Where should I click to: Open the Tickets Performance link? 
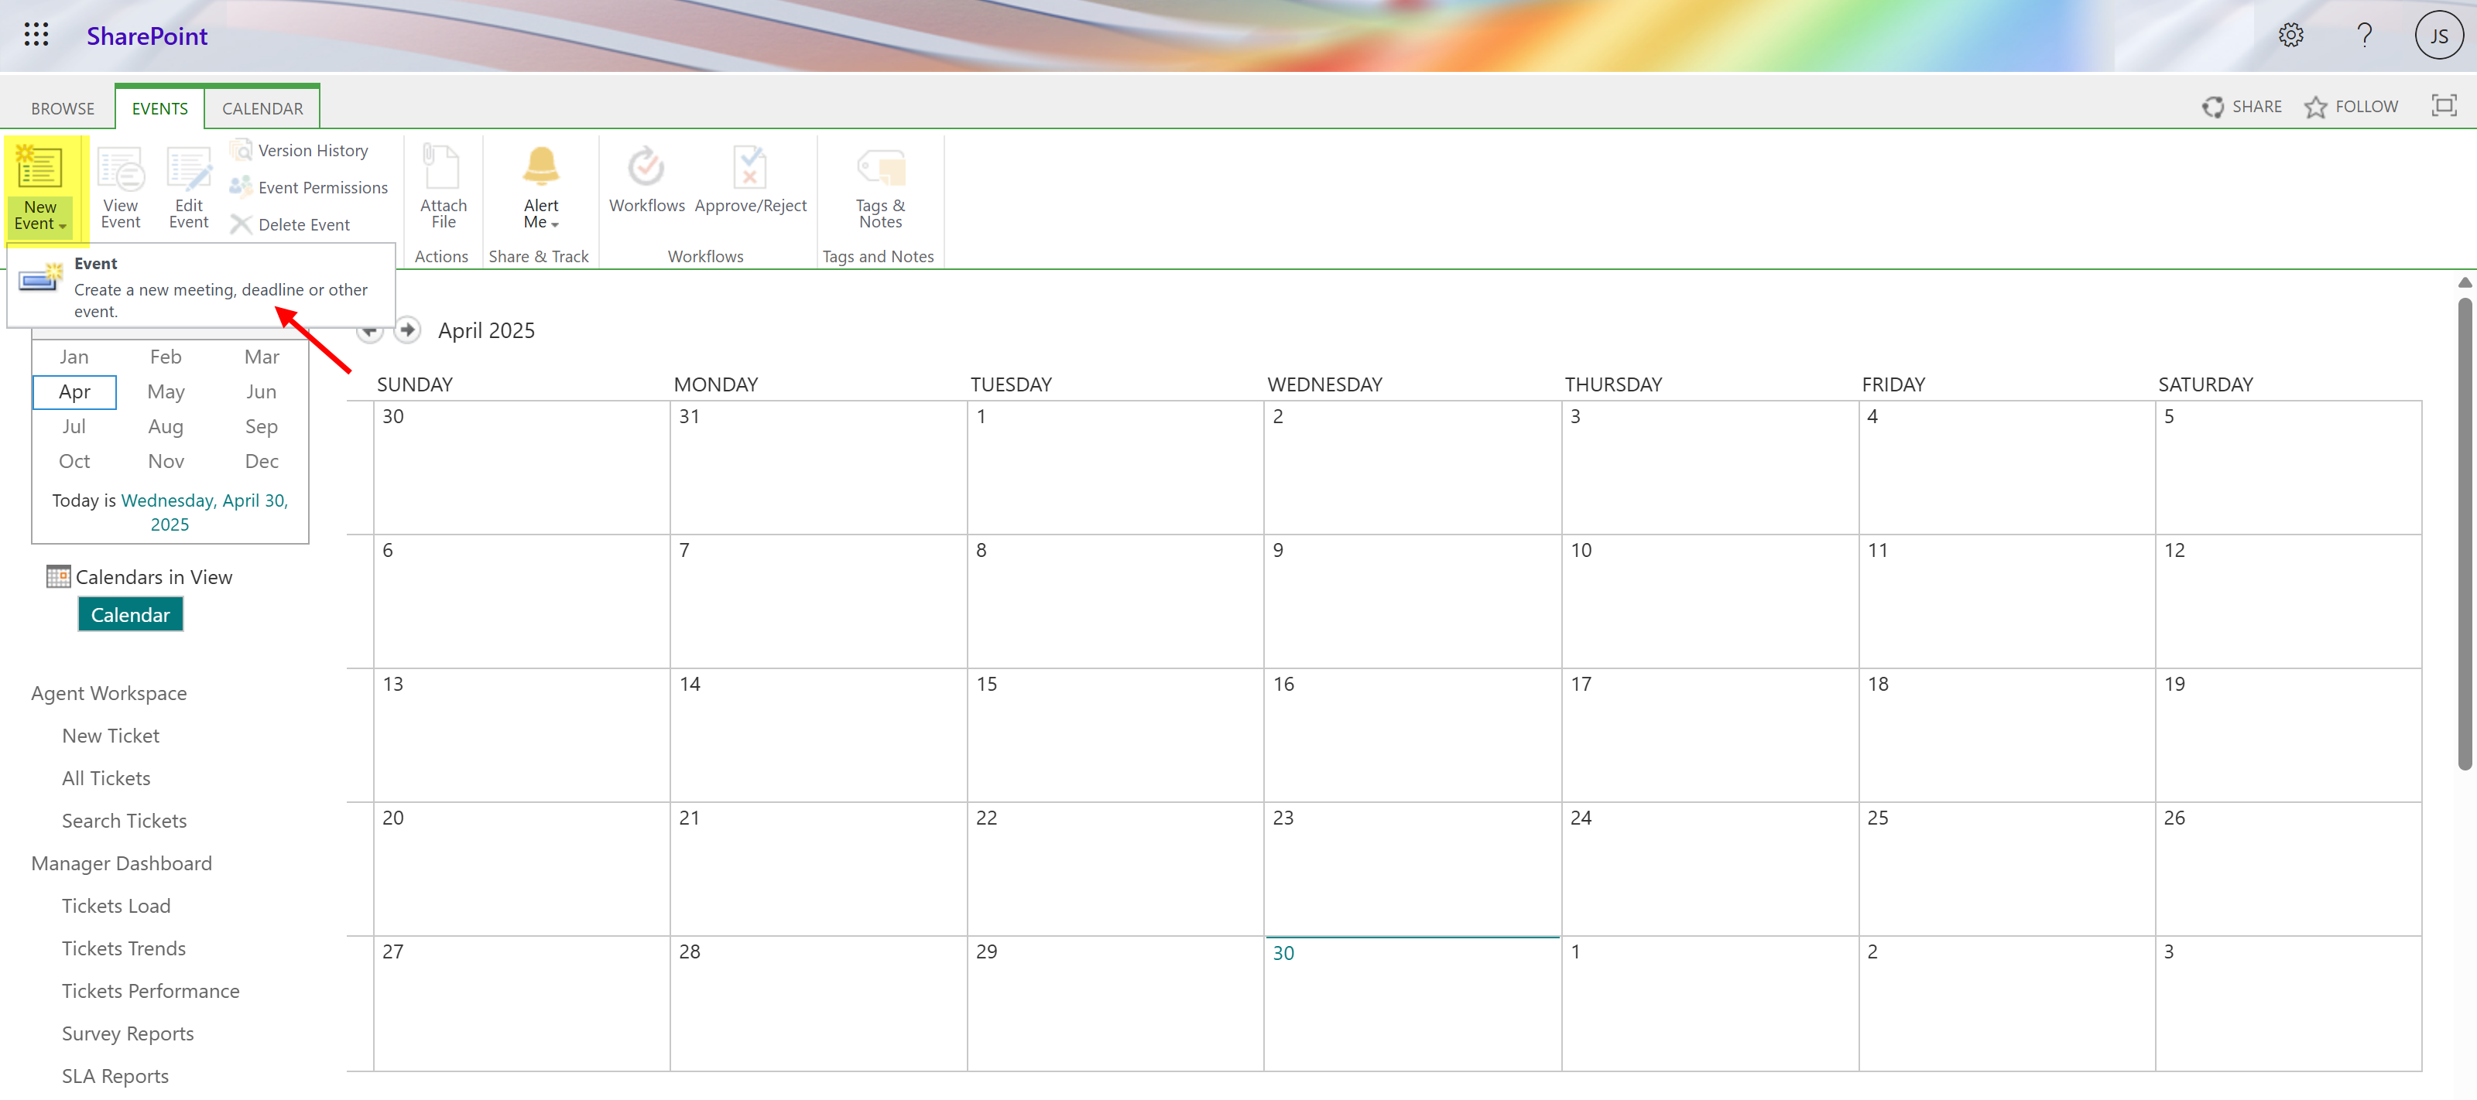click(150, 990)
